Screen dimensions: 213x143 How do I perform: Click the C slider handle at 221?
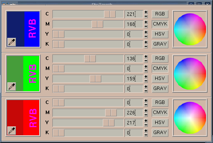point(110,14)
